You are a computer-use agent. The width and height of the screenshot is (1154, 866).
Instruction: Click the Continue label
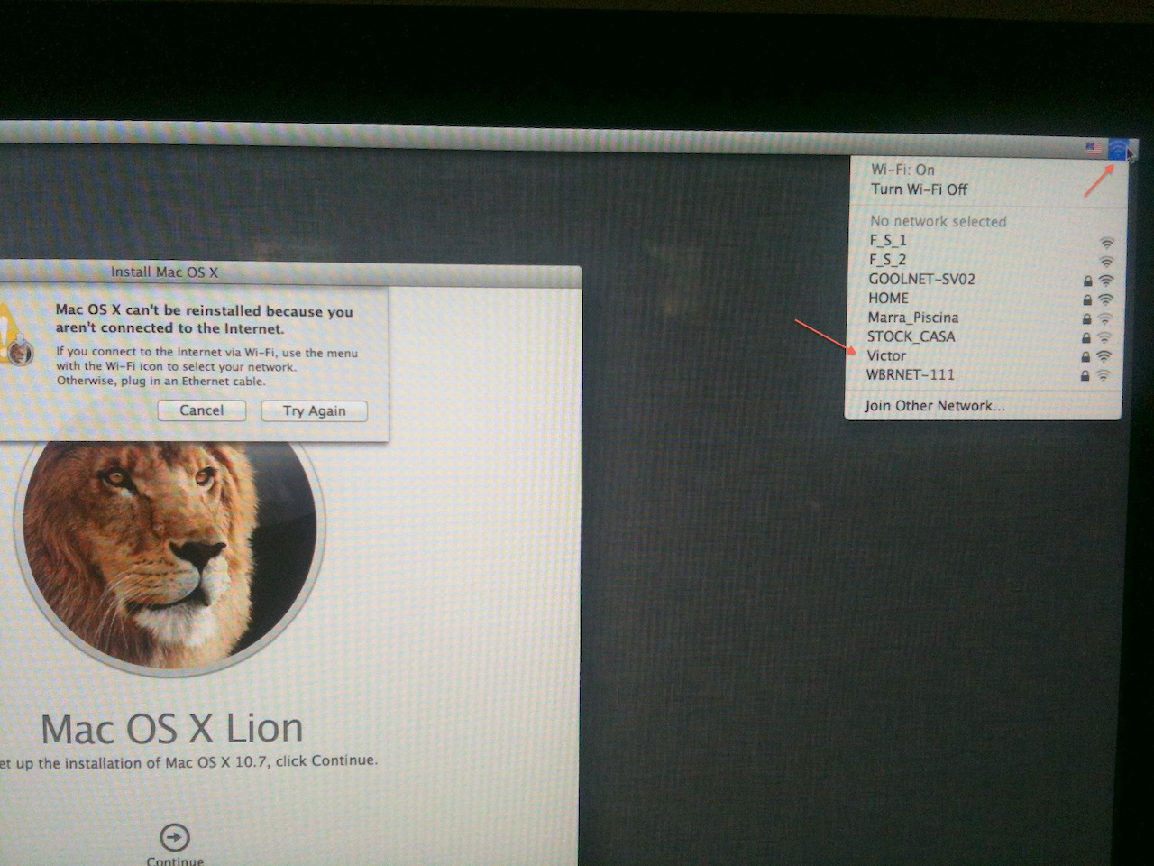175,861
